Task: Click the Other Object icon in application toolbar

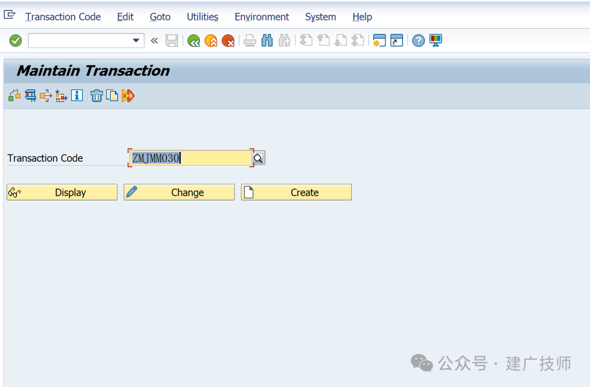Action: (x=14, y=96)
